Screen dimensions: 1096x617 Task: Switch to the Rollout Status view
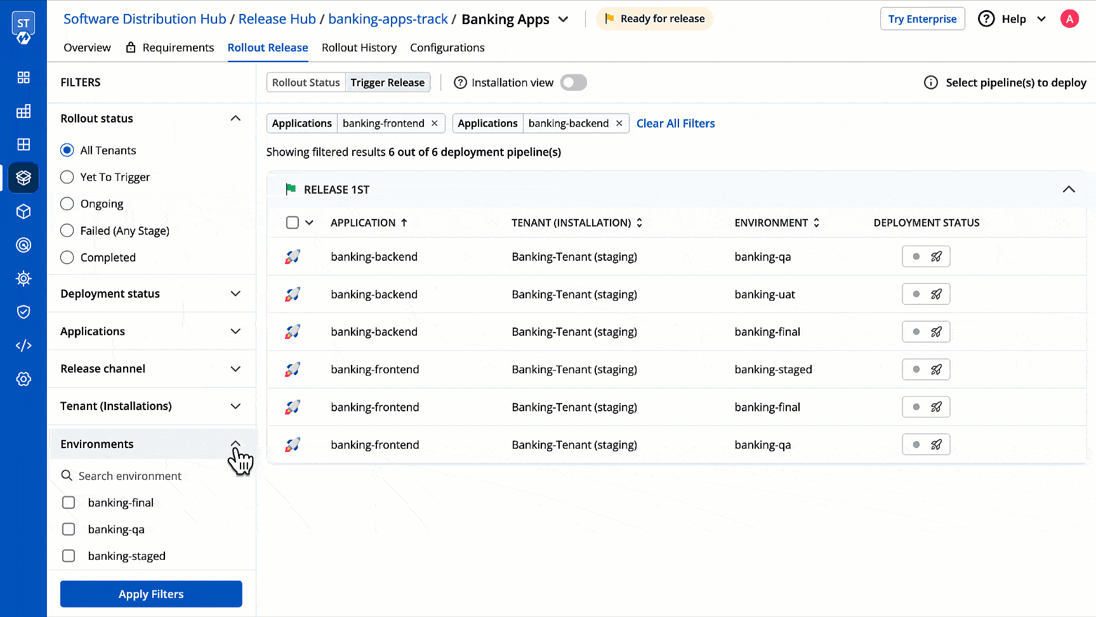[306, 83]
